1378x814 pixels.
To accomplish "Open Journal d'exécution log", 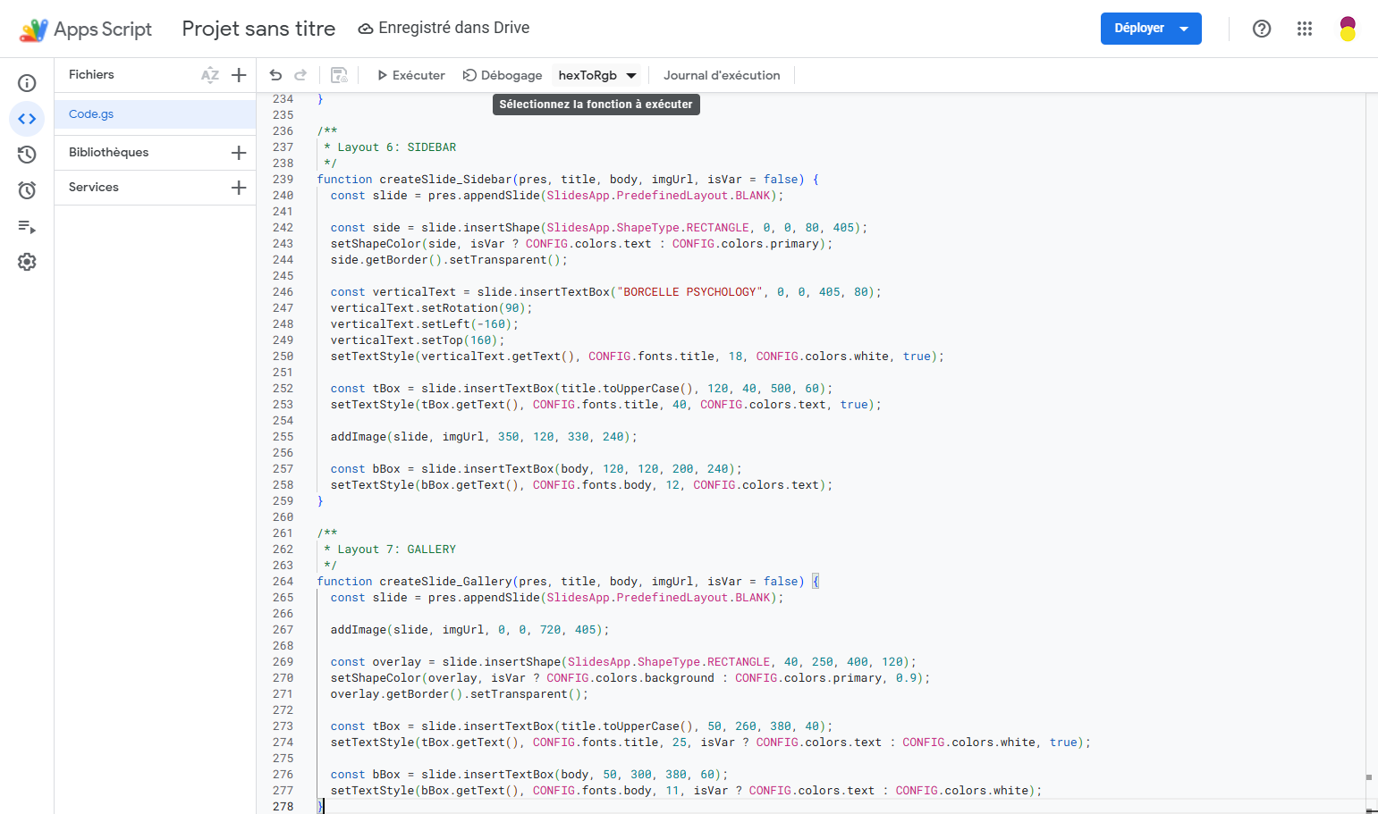I will pos(722,75).
